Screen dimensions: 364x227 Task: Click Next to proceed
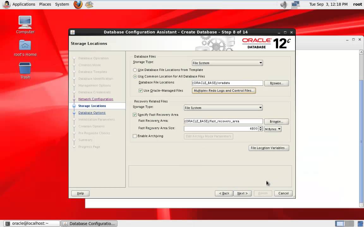pyautogui.click(x=242, y=193)
